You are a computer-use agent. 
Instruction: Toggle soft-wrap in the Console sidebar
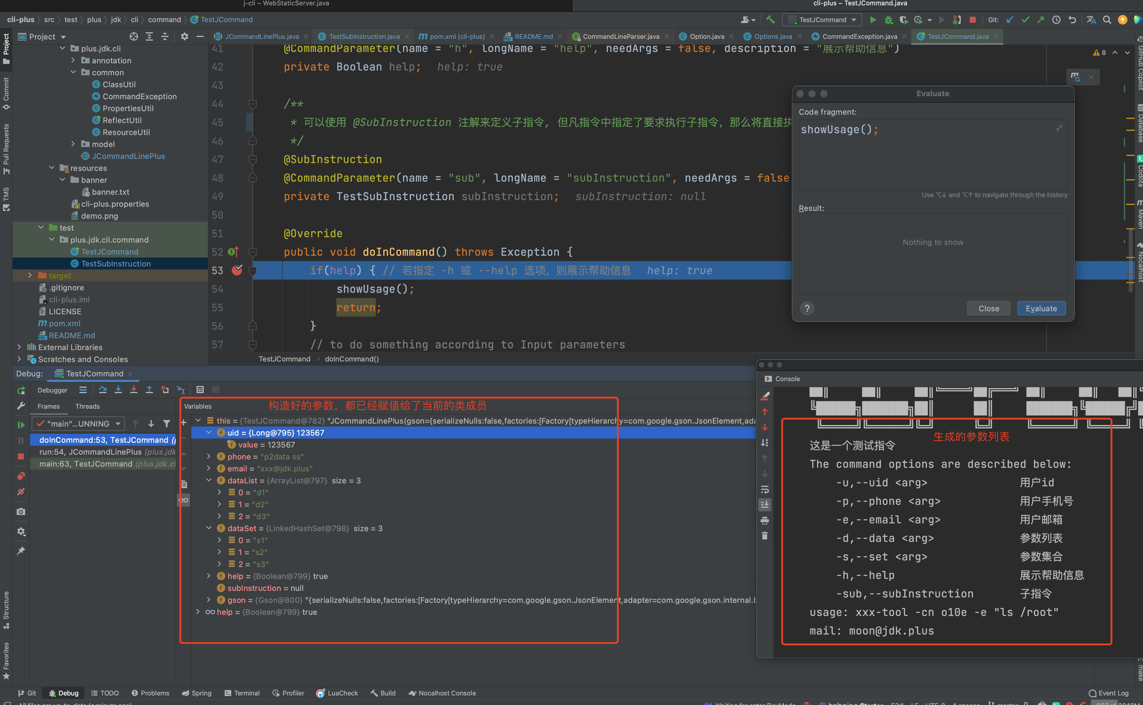coord(764,490)
